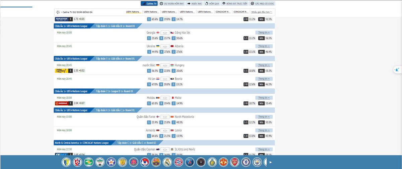402x169 pixels.
Task: Open the Al Nassr club logo
Action: (212, 162)
